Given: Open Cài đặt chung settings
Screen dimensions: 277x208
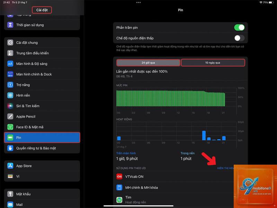Looking at the screenshot, I should (x=42, y=43).
